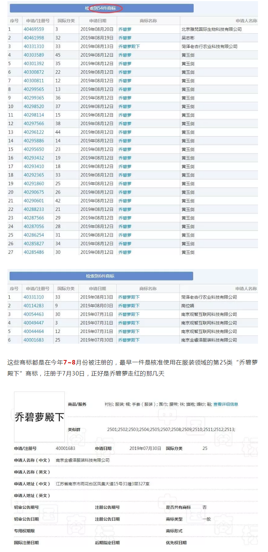
Task: Click registration number 40054463
Action: [x=34, y=314]
